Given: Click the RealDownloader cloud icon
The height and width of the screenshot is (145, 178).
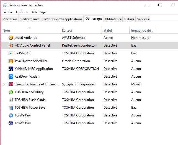Looking at the screenshot, I should point(11,77).
